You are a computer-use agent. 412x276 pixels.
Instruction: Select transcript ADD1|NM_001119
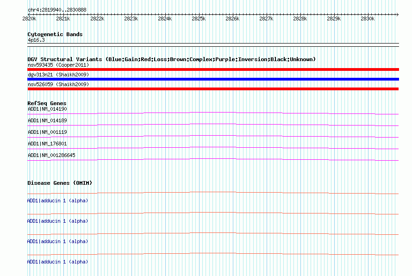pos(47,132)
